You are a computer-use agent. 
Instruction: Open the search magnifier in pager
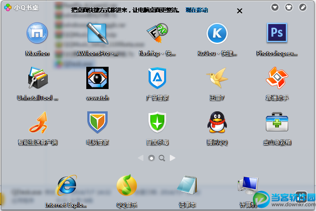click(x=162, y=158)
